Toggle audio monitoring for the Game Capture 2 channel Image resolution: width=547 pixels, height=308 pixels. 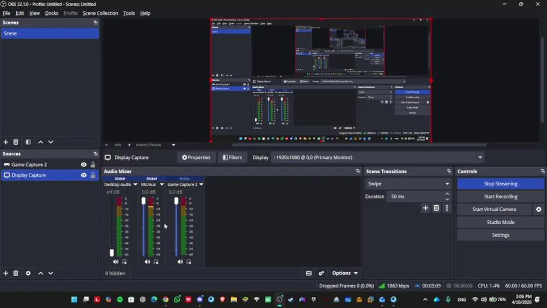pyautogui.click(x=189, y=262)
